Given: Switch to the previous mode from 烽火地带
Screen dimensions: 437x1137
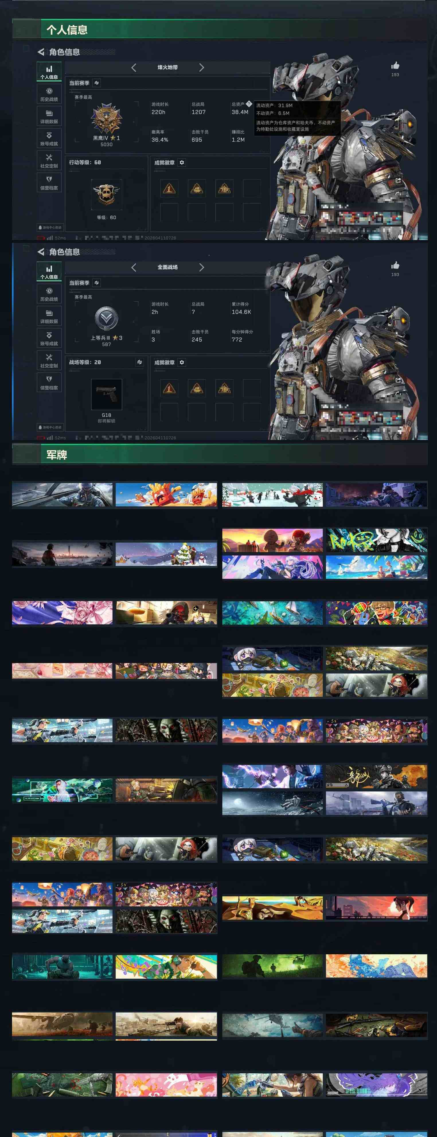Looking at the screenshot, I should (134, 67).
